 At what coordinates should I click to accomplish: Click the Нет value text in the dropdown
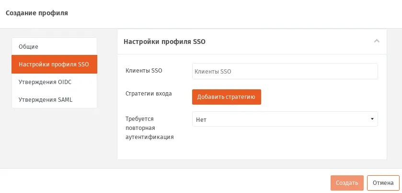(201, 119)
